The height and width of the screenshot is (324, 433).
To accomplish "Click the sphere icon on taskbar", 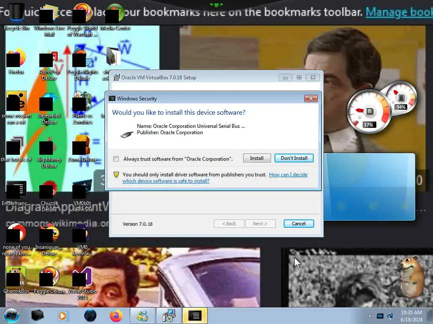I will pyautogui.click(x=90, y=316).
